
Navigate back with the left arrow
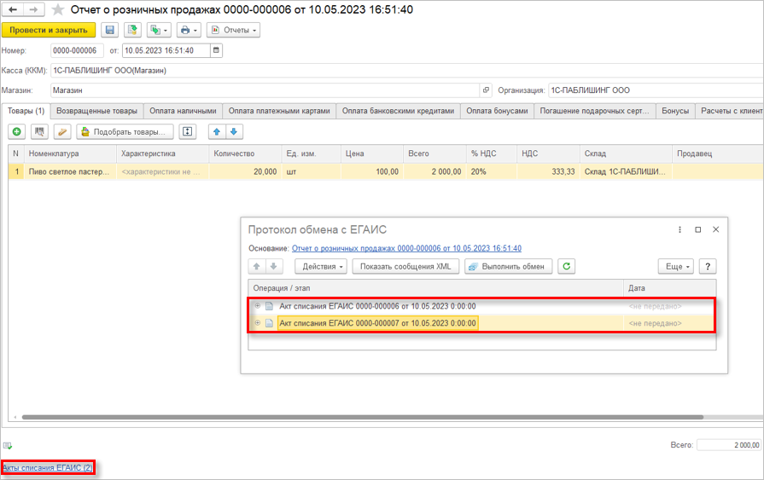coord(14,9)
